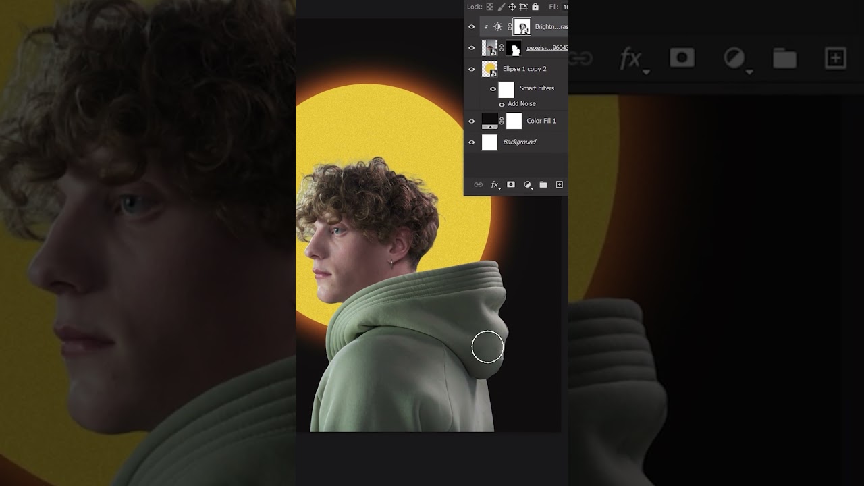Create a new group with folder icon
Image resolution: width=864 pixels, height=486 pixels.
[543, 184]
